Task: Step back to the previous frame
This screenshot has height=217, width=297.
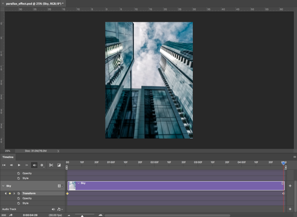Action: click(11, 165)
